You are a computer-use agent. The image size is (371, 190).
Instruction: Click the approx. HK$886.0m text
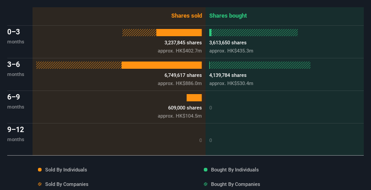[x=179, y=83]
